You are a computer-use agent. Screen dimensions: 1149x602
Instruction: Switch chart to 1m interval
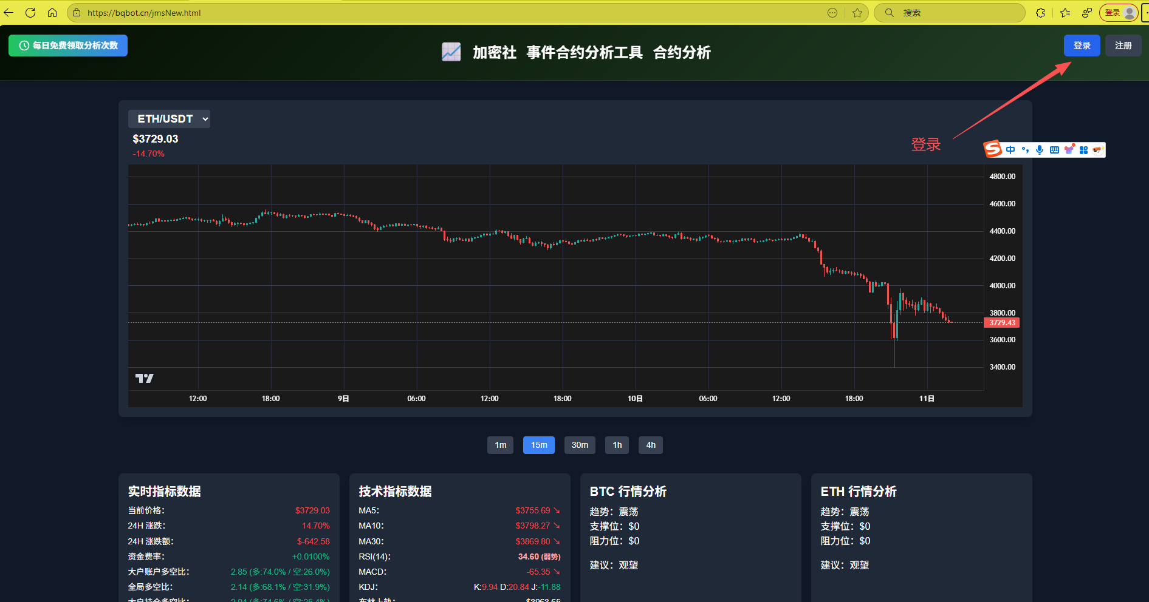tap(500, 445)
